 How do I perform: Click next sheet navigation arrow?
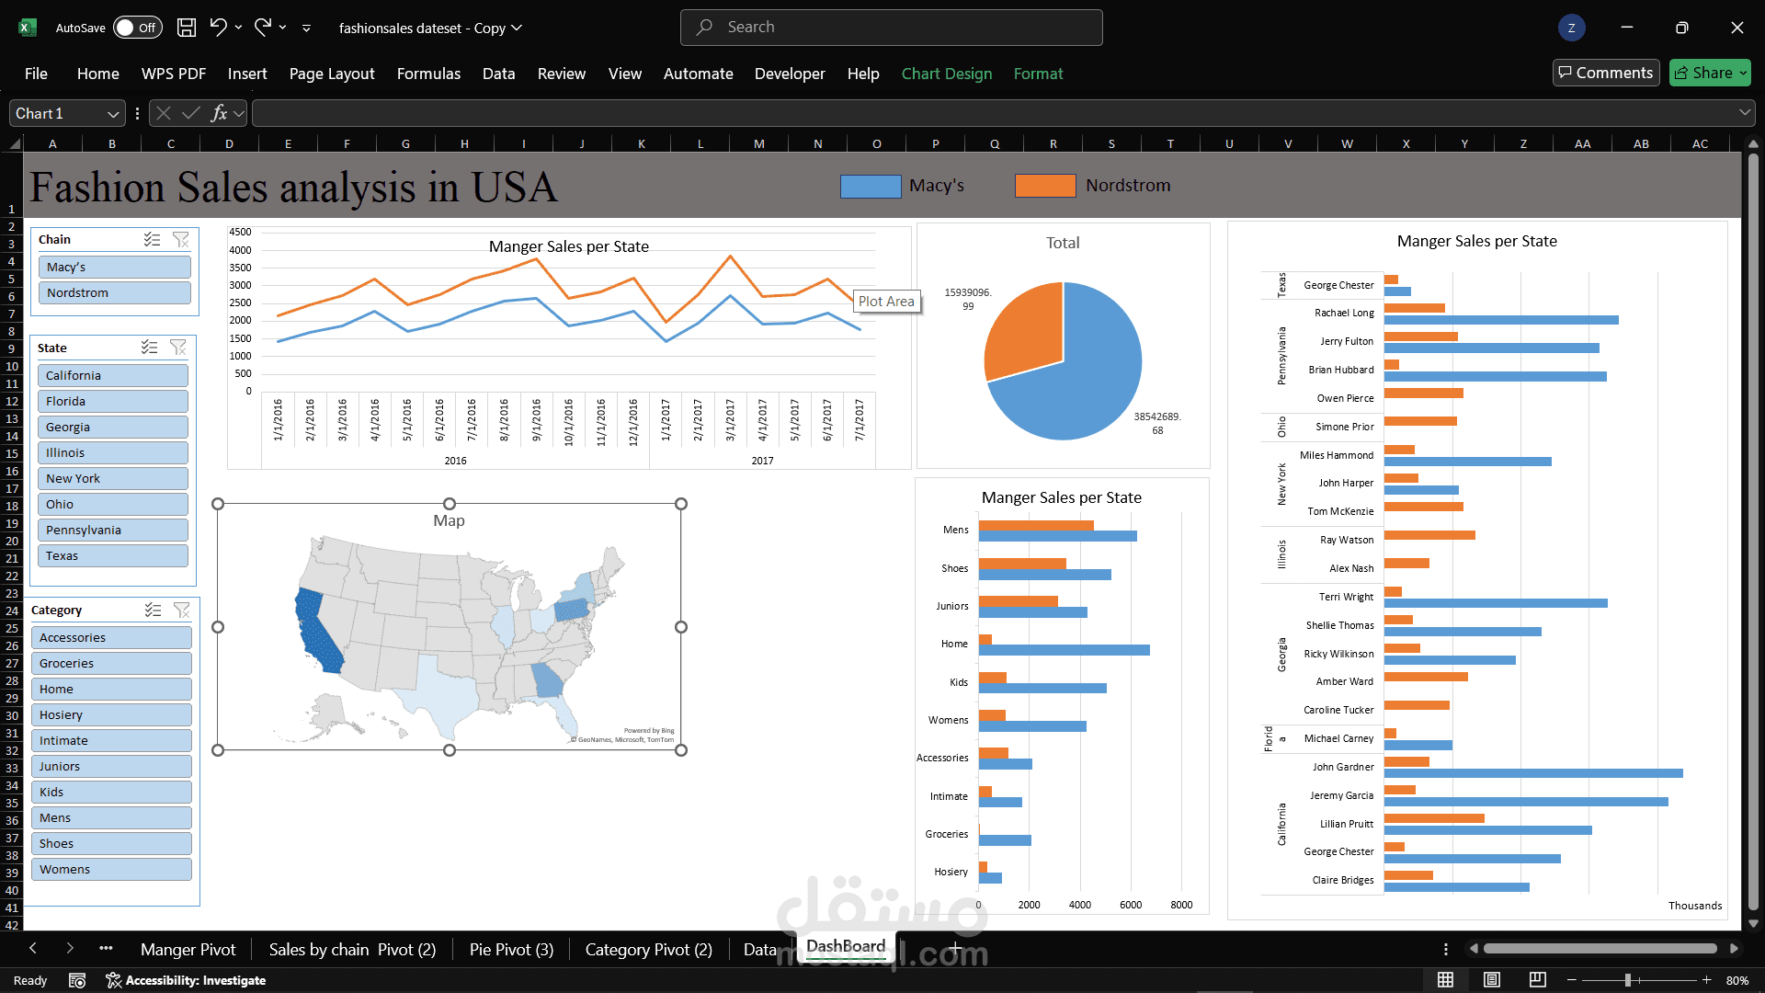(70, 948)
